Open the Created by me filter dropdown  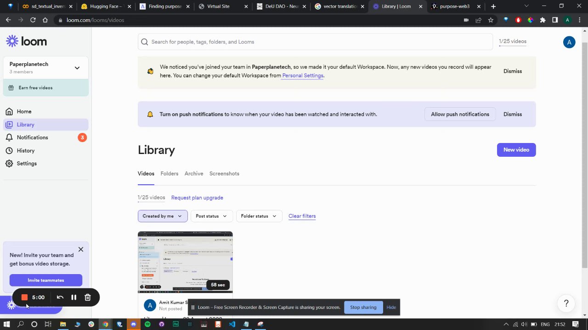(162, 216)
